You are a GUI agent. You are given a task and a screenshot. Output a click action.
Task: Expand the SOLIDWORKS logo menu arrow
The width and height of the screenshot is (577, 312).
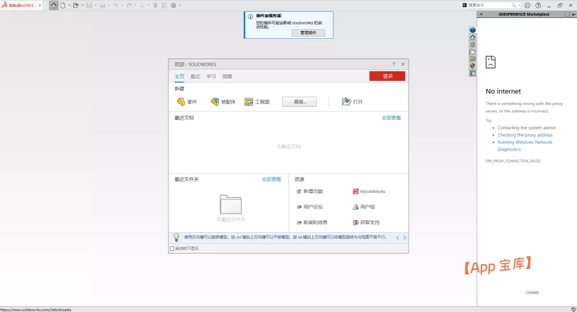point(40,5)
